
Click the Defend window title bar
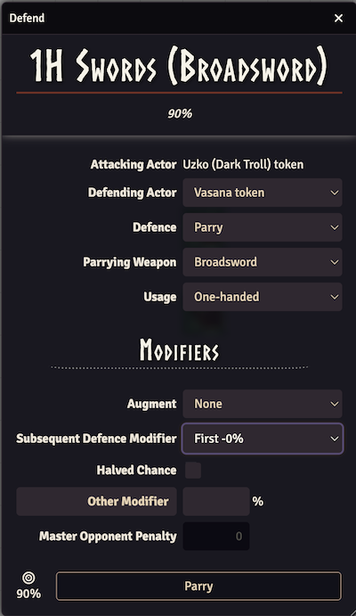point(168,18)
